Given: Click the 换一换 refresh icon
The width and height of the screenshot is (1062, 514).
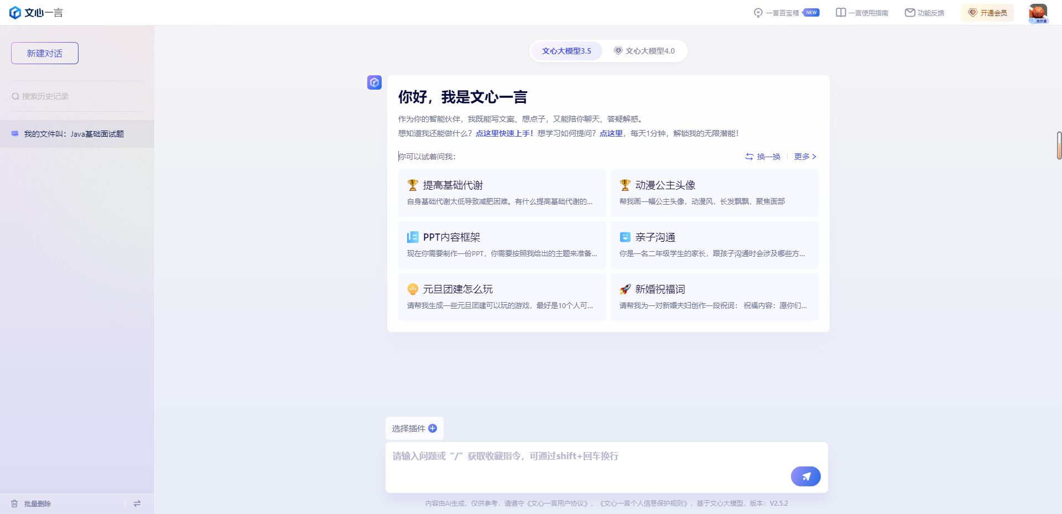Looking at the screenshot, I should point(749,157).
